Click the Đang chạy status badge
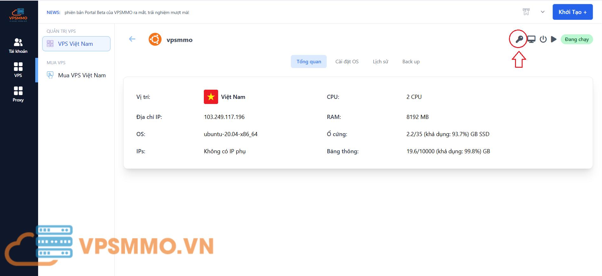Image resolution: width=602 pixels, height=276 pixels. click(577, 39)
